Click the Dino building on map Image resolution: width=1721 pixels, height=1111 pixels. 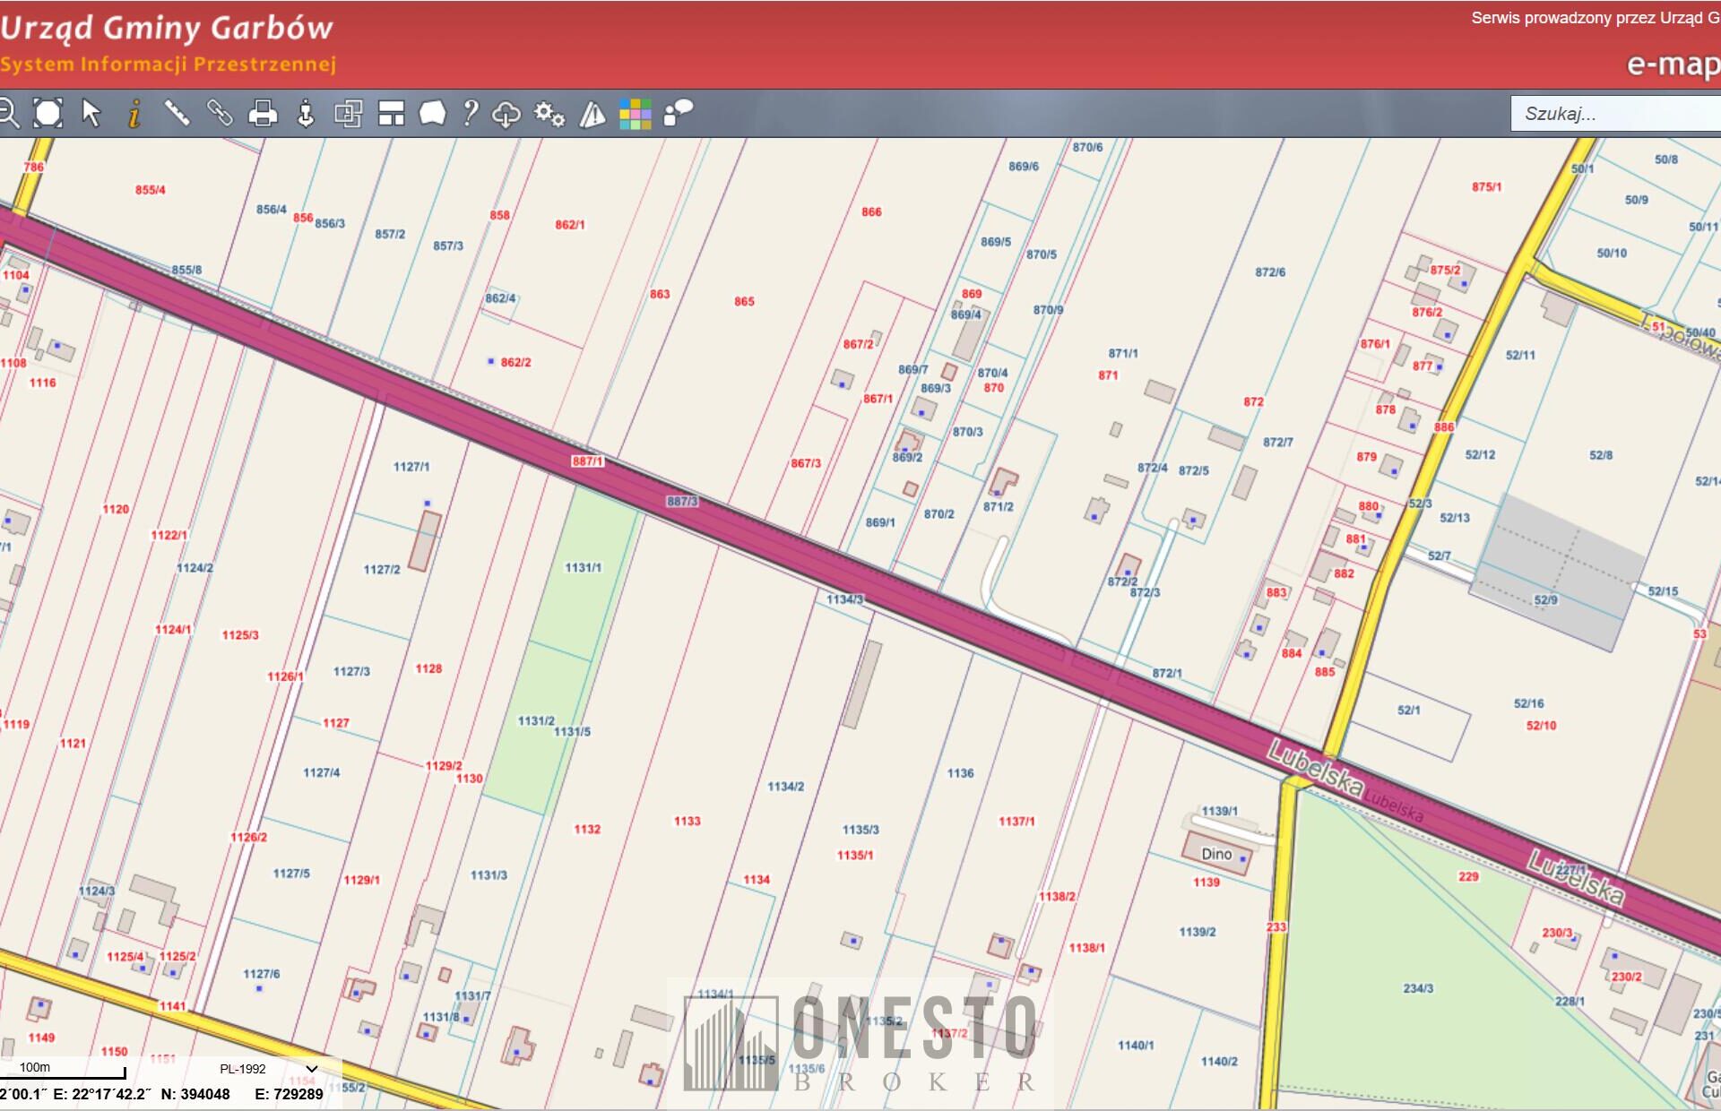pos(1216,854)
